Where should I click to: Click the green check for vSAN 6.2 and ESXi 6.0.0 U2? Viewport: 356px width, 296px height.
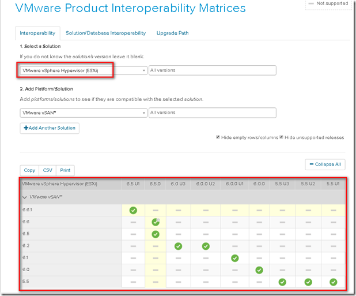click(x=206, y=246)
